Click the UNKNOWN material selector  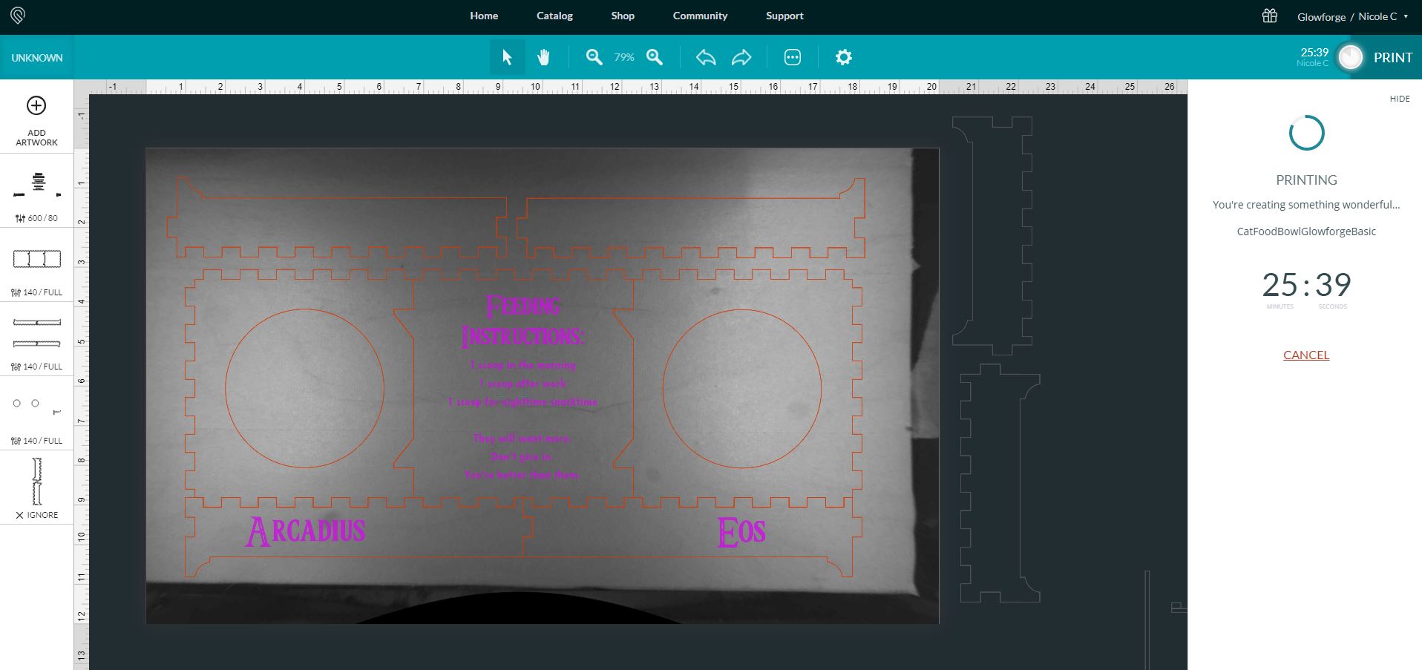(x=36, y=58)
